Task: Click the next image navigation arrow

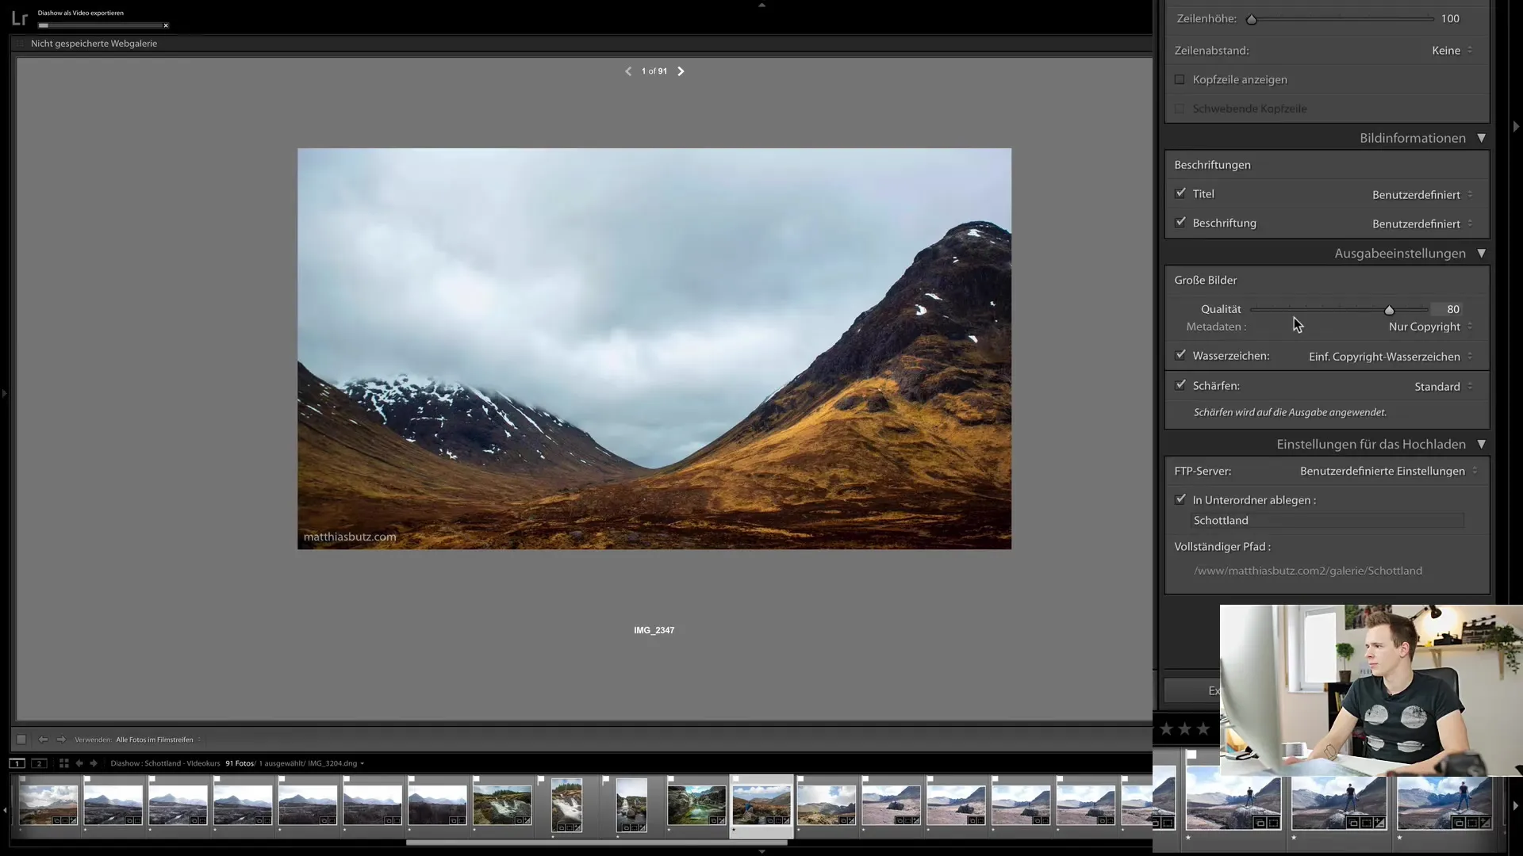Action: (681, 71)
